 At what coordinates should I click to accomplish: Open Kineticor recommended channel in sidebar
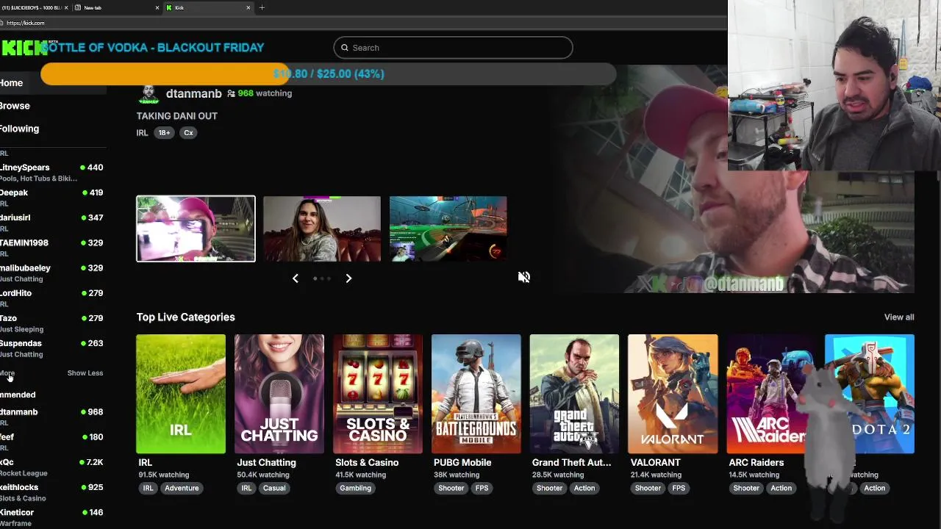pos(53,517)
